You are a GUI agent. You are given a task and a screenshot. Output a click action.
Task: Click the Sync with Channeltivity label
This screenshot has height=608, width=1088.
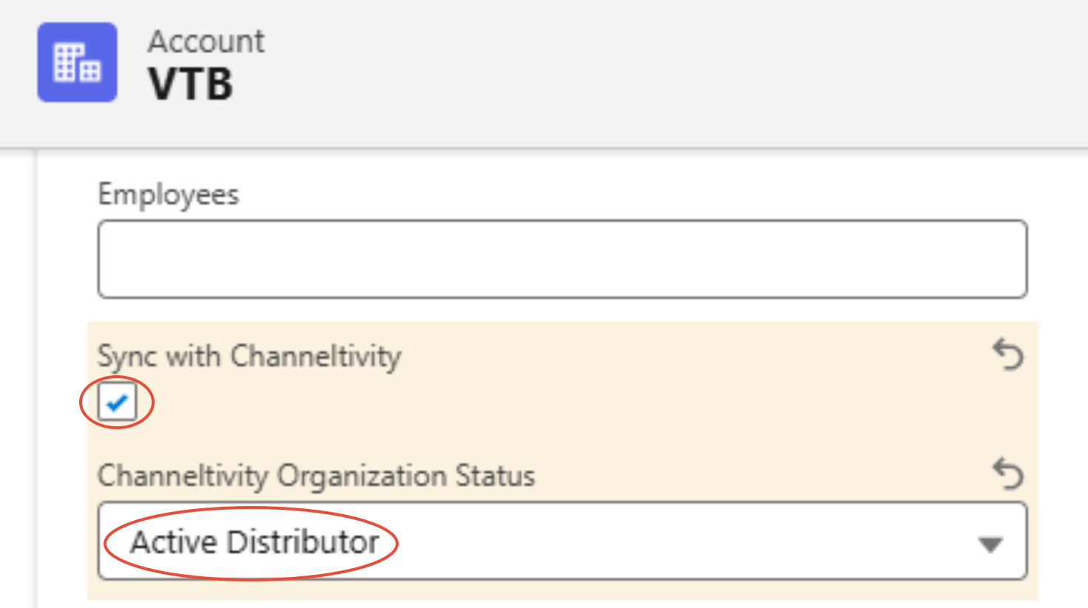point(250,356)
